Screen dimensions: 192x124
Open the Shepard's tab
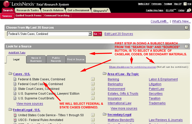click(x=101, y=11)
